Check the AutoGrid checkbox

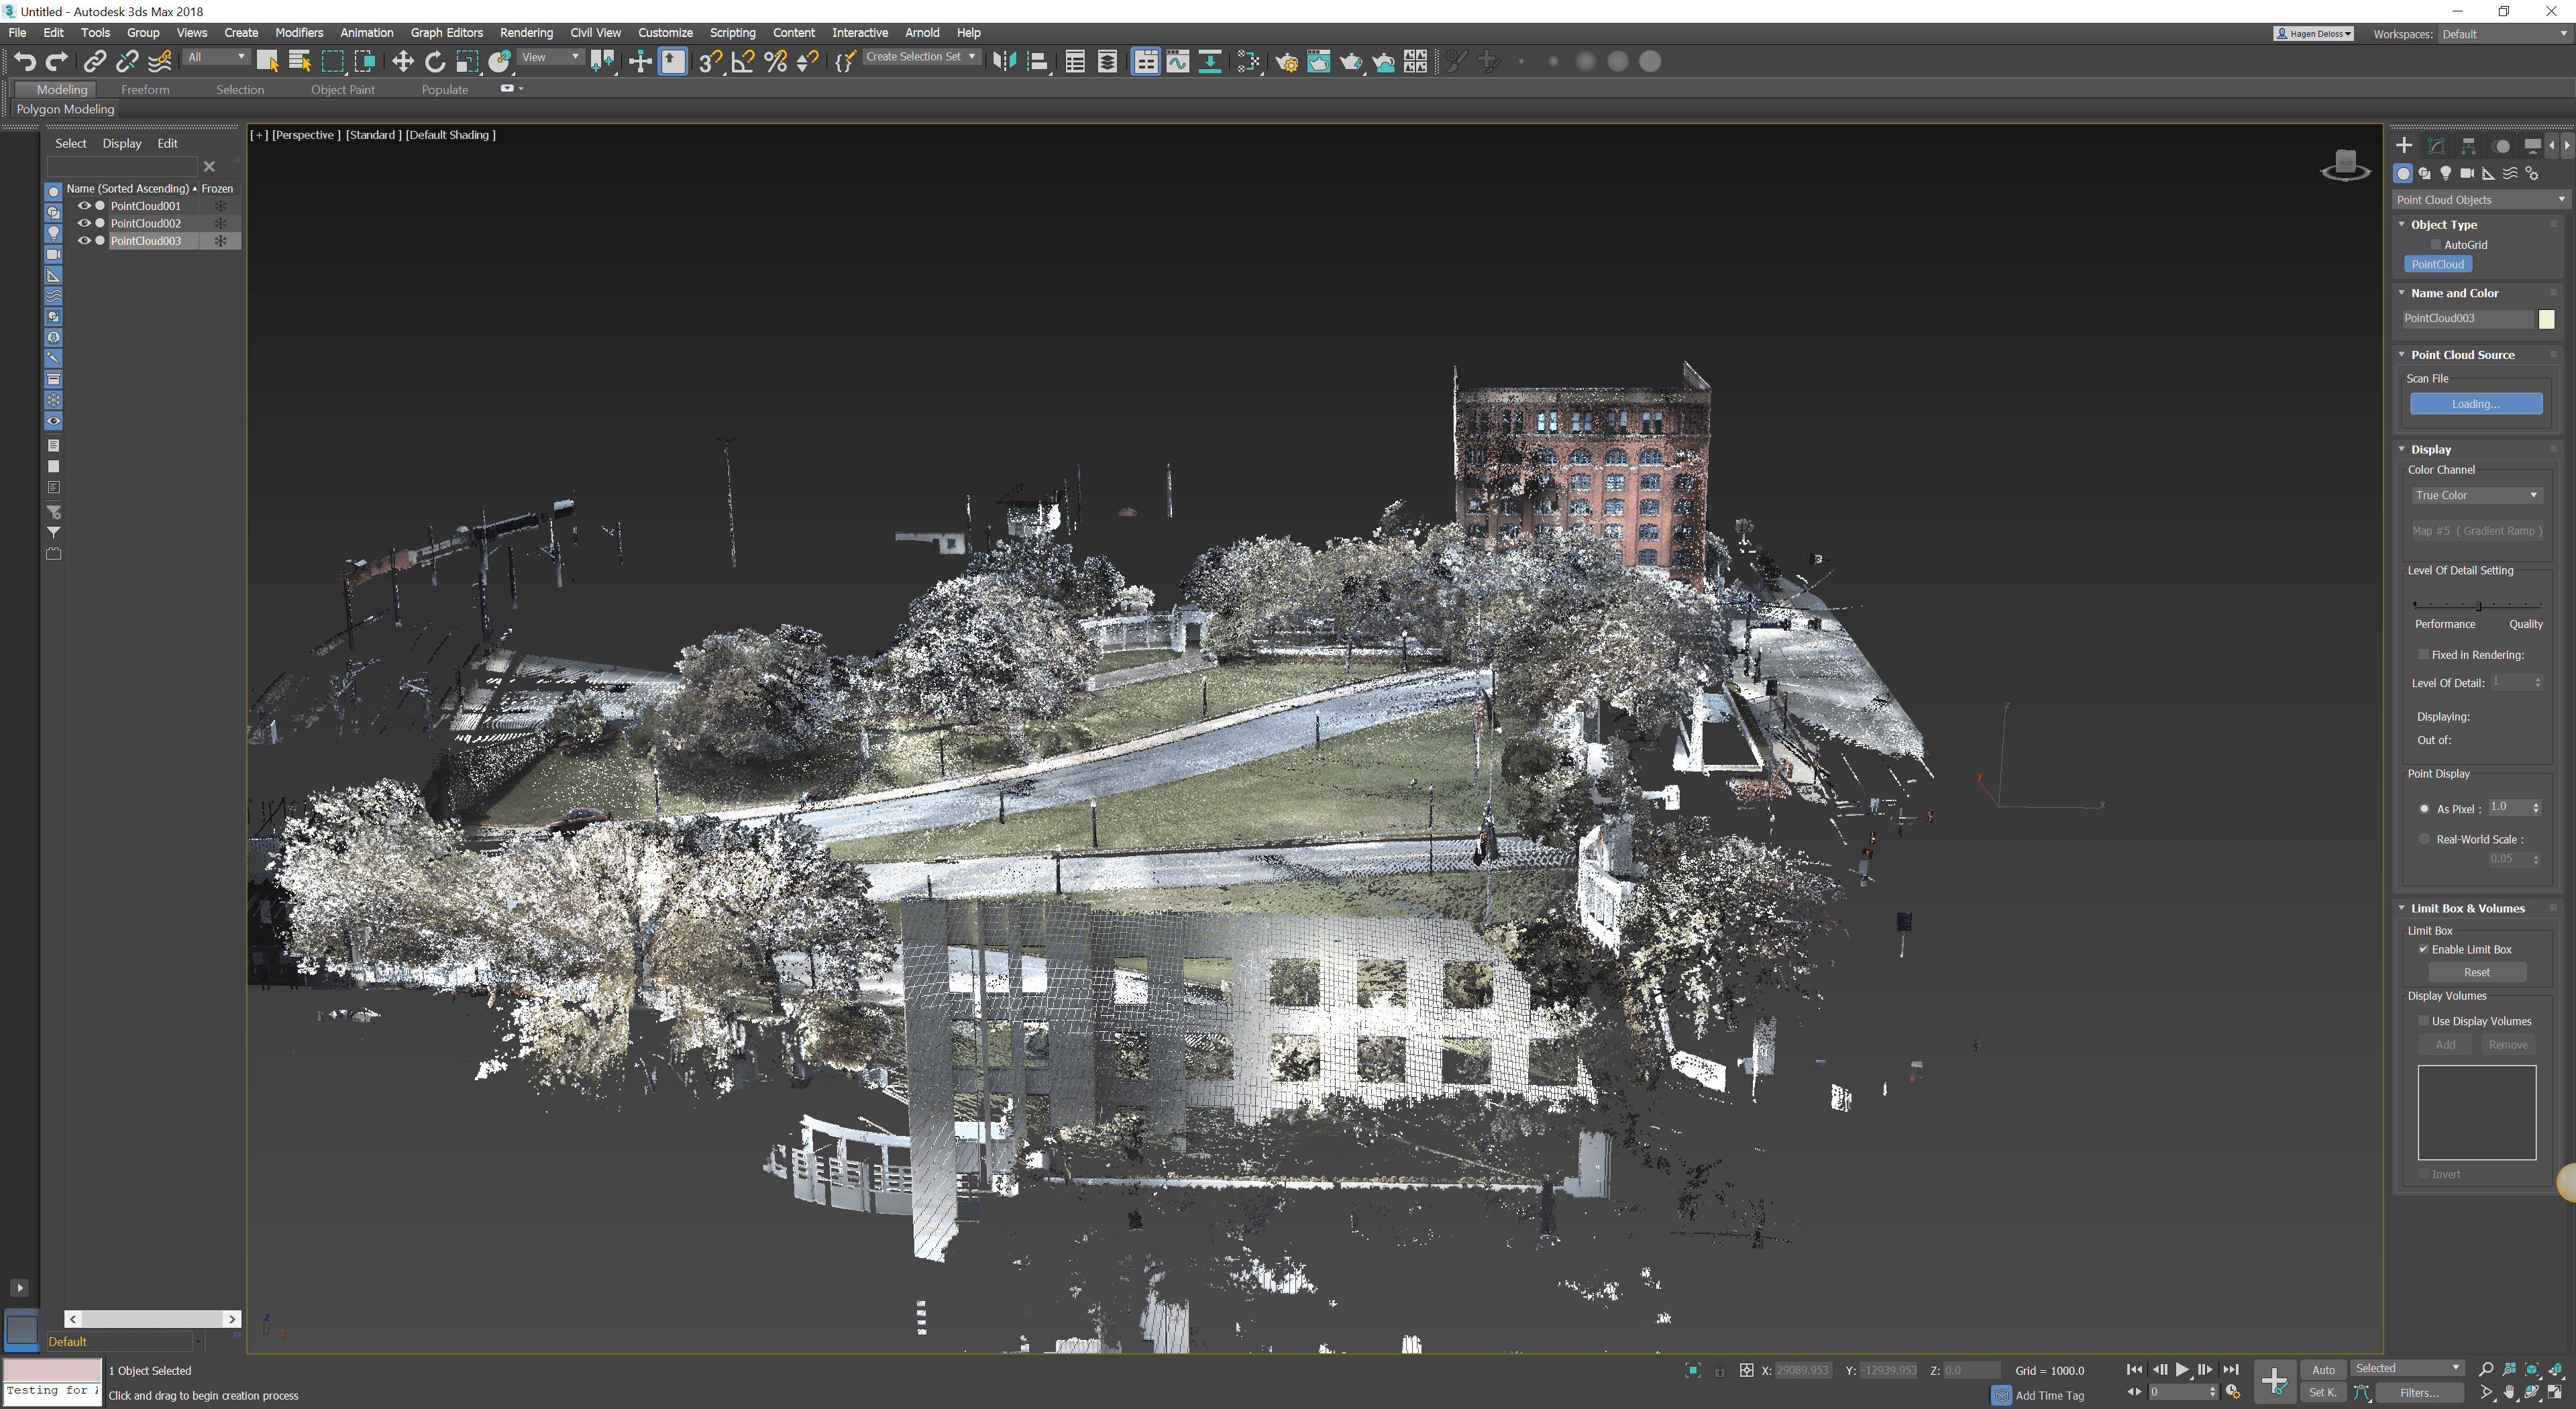click(x=2435, y=245)
